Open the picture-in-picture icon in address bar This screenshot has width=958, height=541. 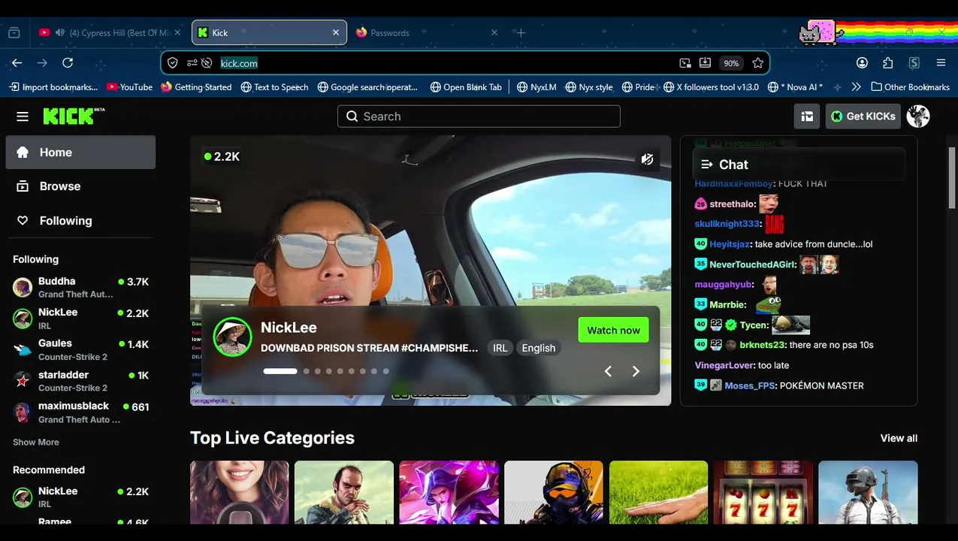coord(685,63)
